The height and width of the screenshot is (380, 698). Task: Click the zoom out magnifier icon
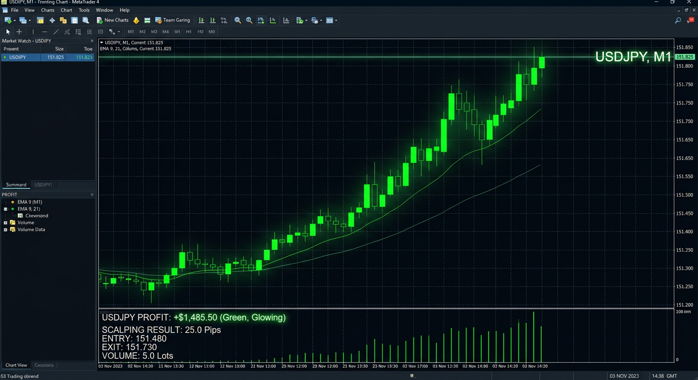pos(237,20)
